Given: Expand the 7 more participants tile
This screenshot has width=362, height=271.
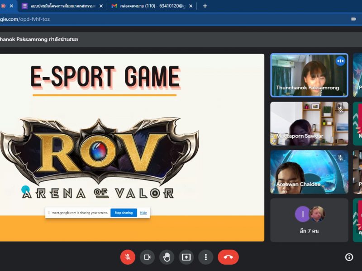Looking at the screenshot, I should point(309,220).
